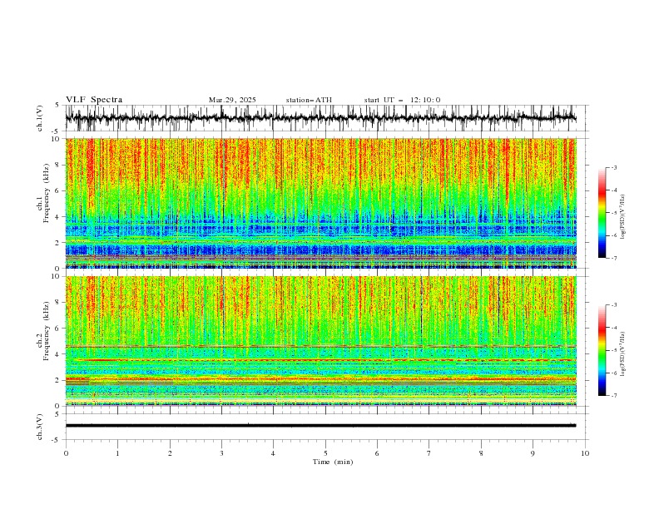This screenshot has width=659, height=509.
Task: Click tick label "1" on the Time axis
Action: (x=117, y=453)
